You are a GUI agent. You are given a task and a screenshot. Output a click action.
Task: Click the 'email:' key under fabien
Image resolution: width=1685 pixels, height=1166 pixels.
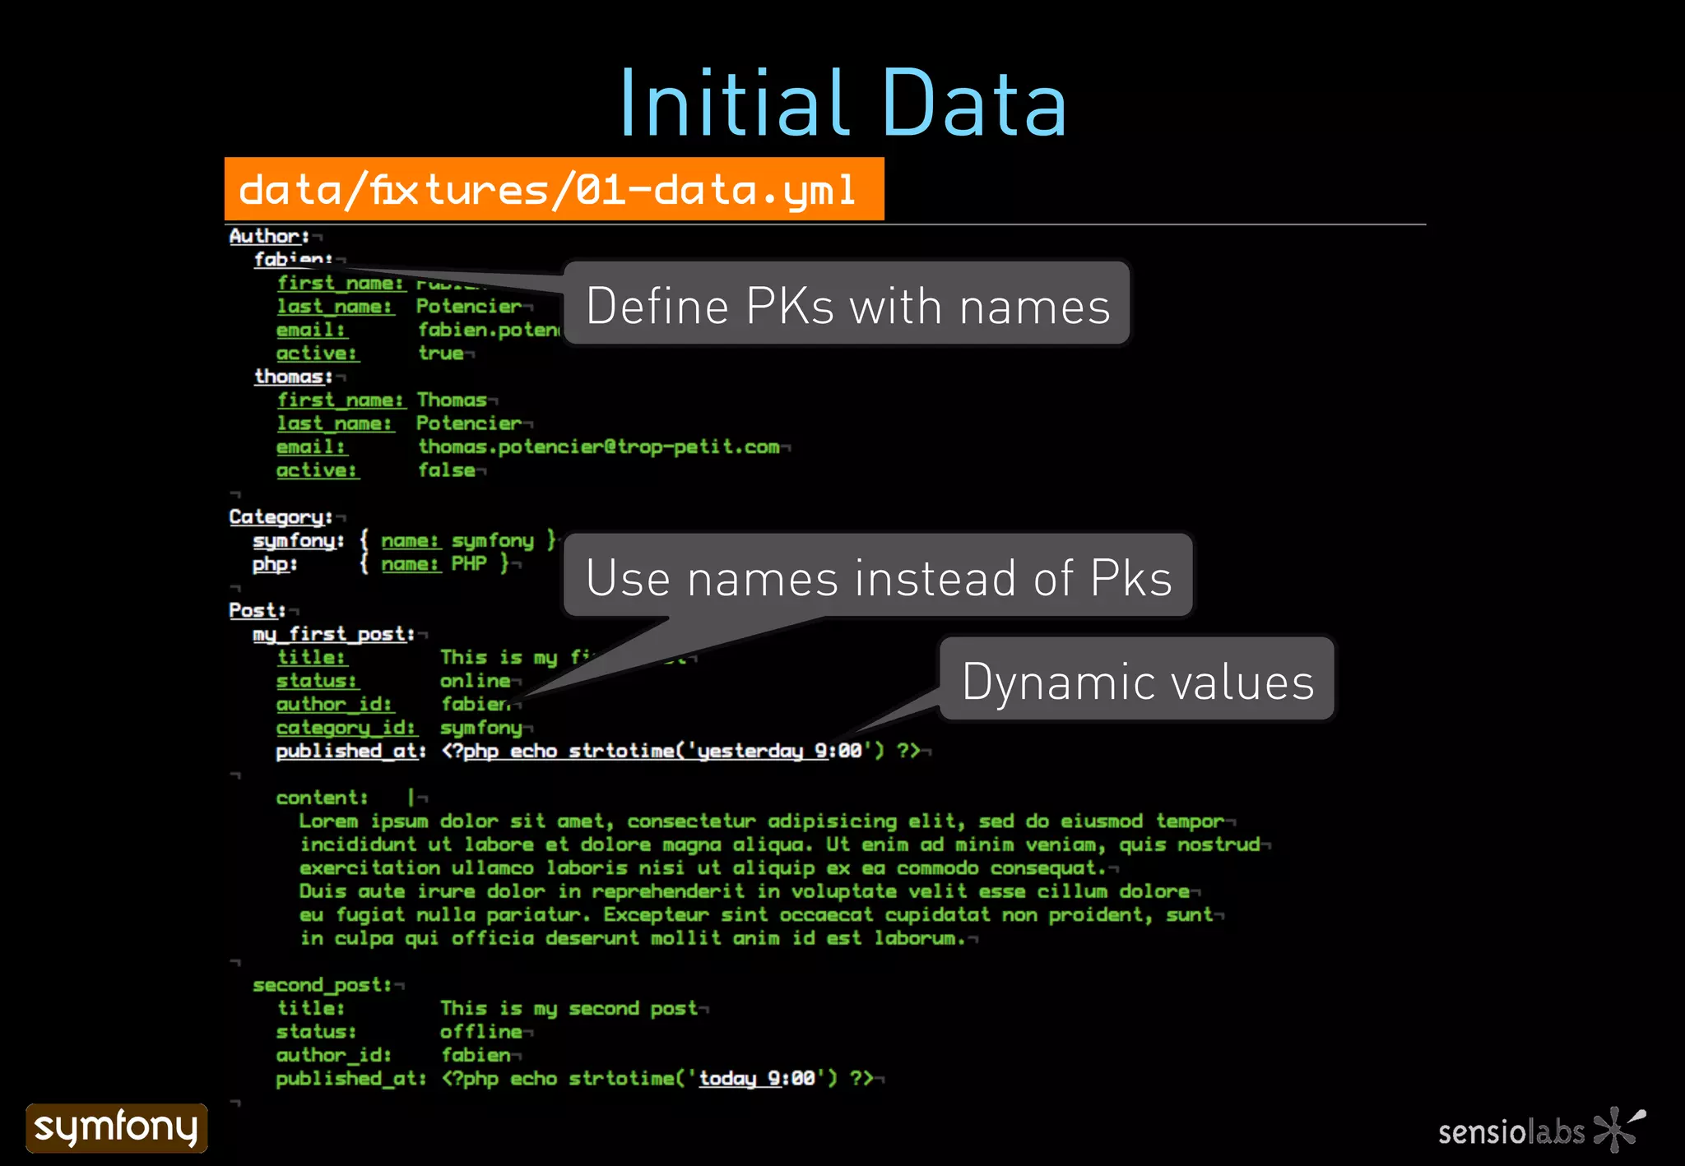(x=311, y=330)
